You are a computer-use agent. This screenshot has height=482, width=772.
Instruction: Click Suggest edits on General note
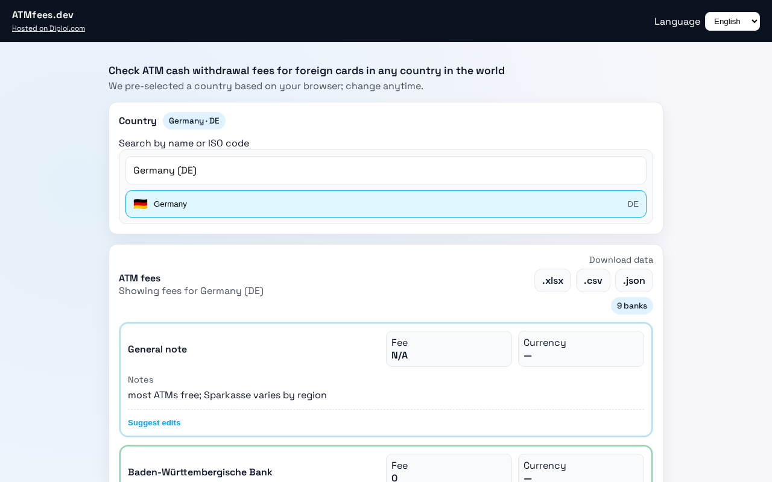pyautogui.click(x=154, y=423)
